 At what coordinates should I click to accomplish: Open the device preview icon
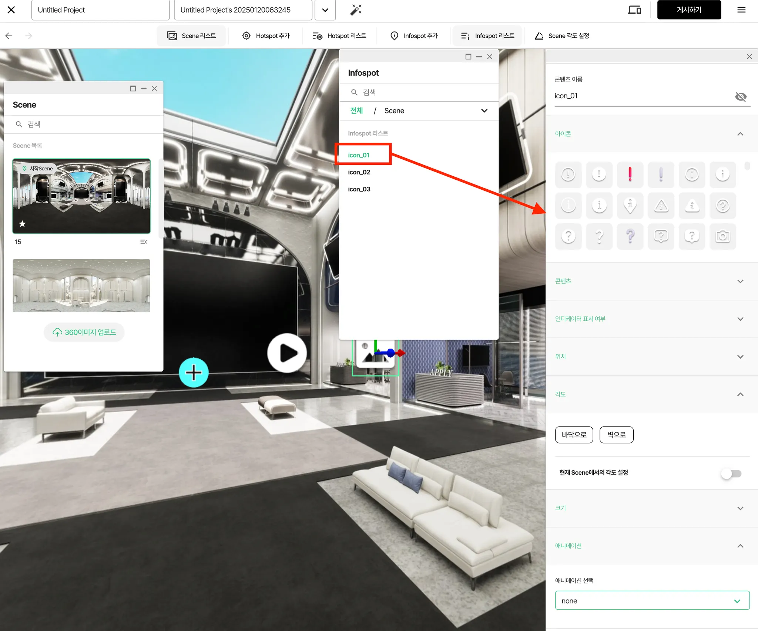click(634, 10)
